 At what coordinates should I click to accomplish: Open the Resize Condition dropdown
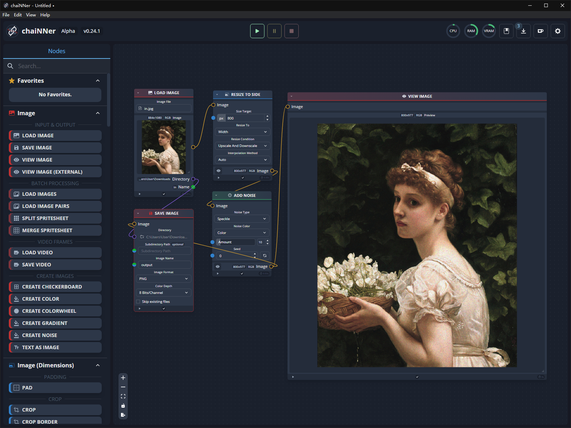[243, 146]
